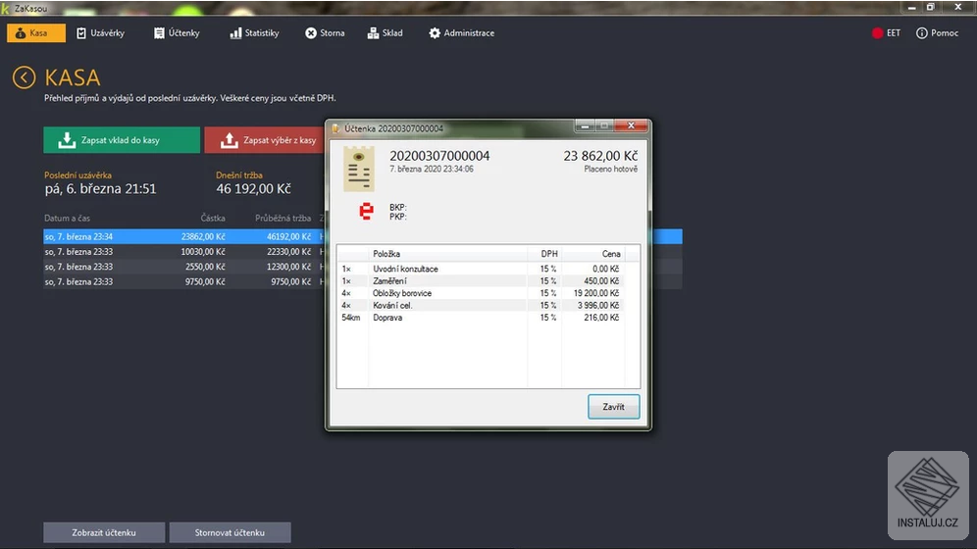The width and height of the screenshot is (977, 549).
Task: Minimize the ZaKasou main window
Action: [x=911, y=8]
